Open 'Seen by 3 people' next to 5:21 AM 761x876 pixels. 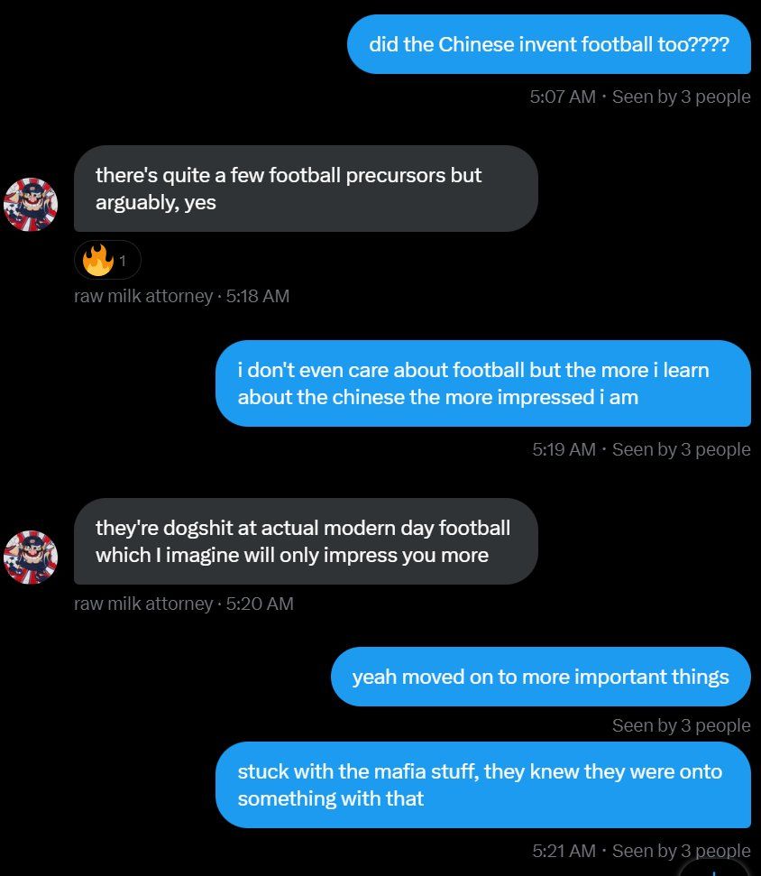[x=681, y=851]
